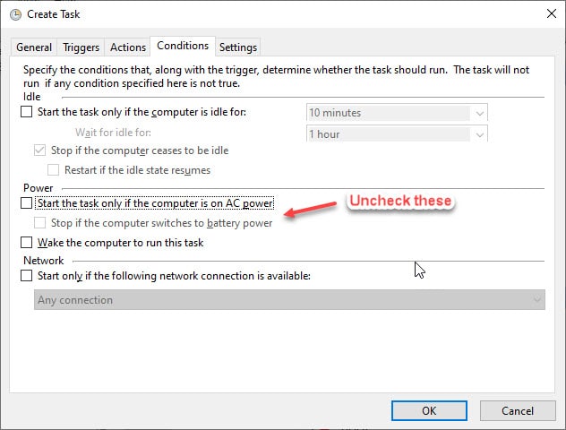Check Restart if the idle state resumes
The height and width of the screenshot is (430, 566).
[53, 169]
